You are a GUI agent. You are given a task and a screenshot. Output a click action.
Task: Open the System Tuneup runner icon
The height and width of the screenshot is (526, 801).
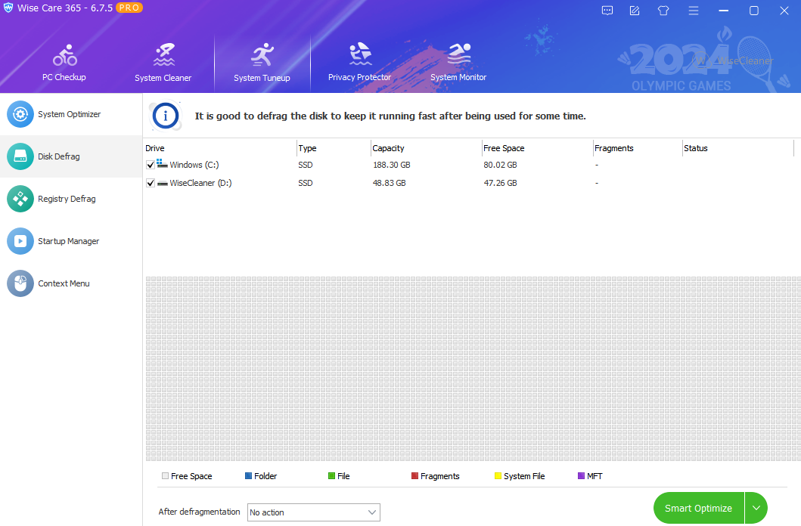(262, 55)
